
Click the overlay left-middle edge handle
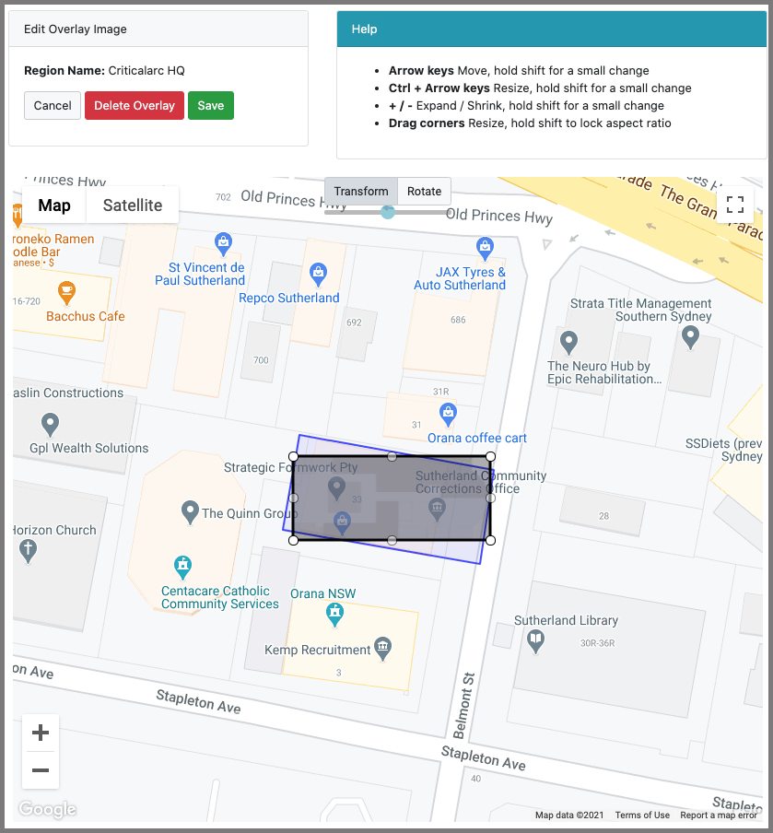click(293, 499)
